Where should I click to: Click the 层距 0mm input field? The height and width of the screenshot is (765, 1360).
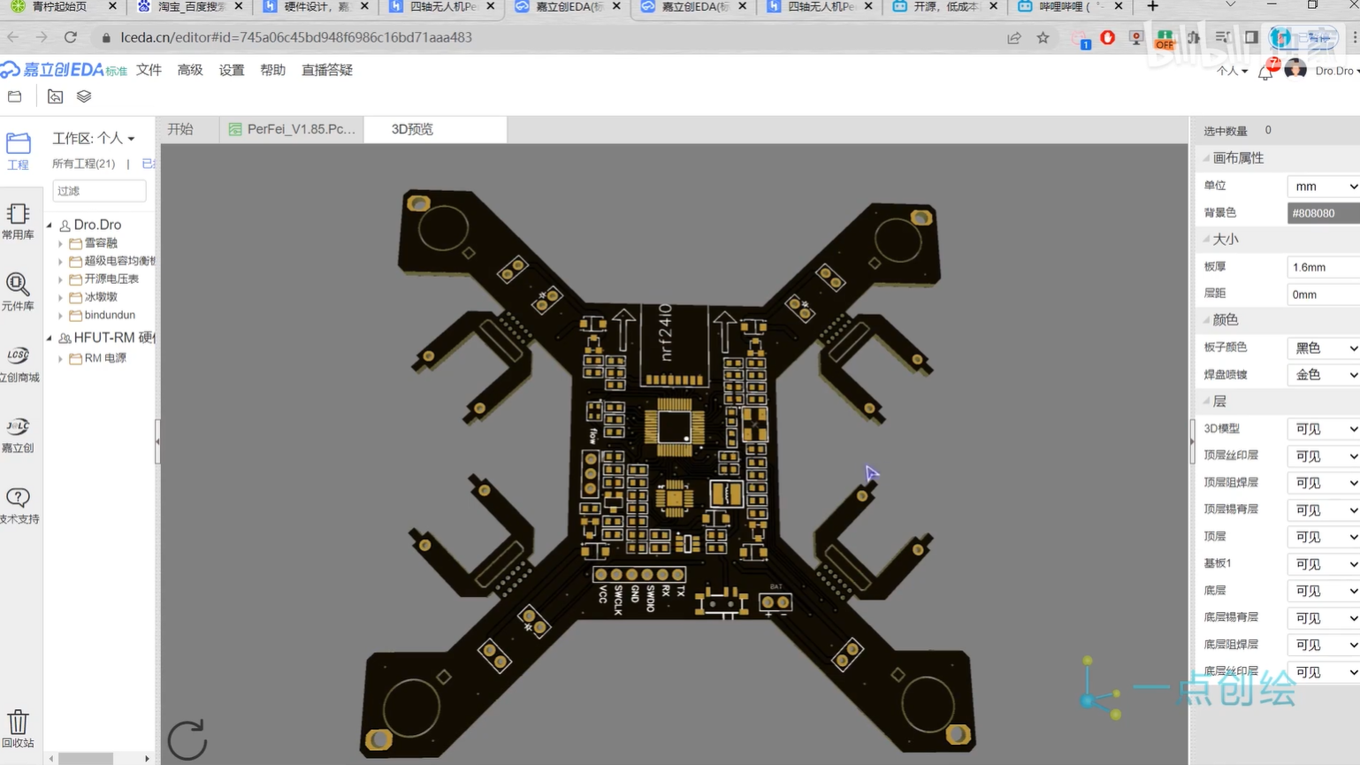tap(1323, 295)
